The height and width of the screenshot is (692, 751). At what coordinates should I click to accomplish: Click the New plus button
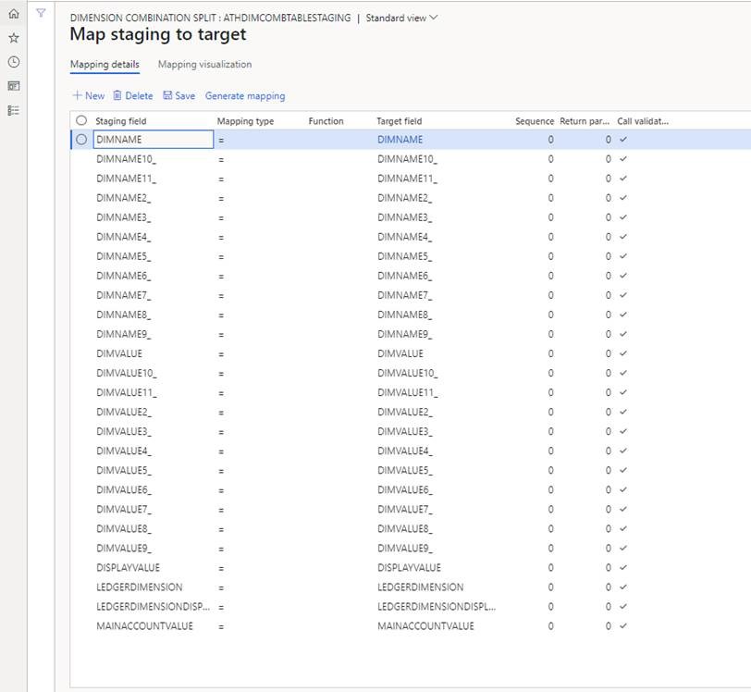[88, 96]
